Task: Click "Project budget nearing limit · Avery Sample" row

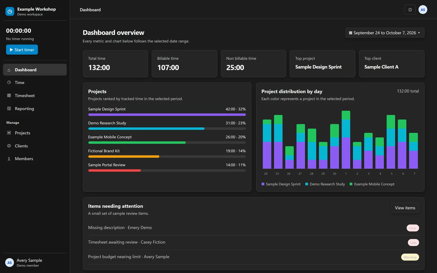Action: (253, 257)
